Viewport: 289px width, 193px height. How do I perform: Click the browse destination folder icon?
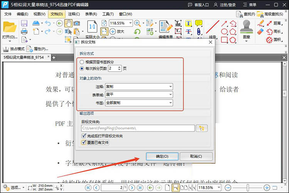[x=202, y=128]
